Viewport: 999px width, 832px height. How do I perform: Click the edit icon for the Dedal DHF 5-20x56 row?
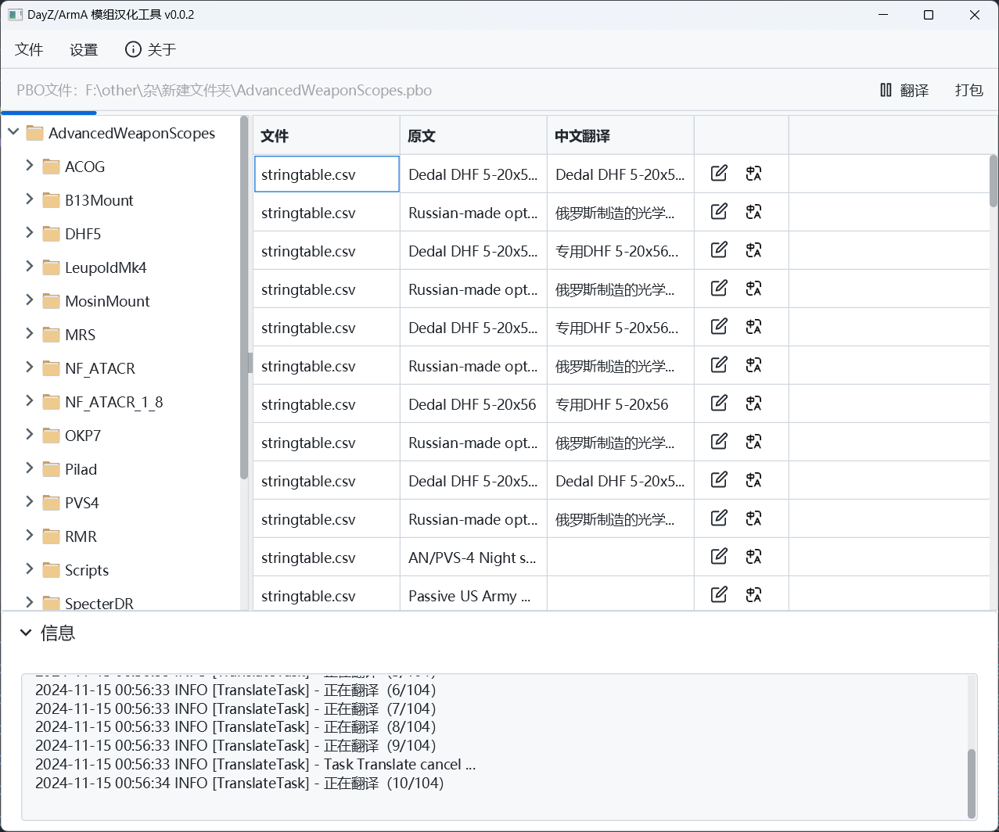coord(719,403)
